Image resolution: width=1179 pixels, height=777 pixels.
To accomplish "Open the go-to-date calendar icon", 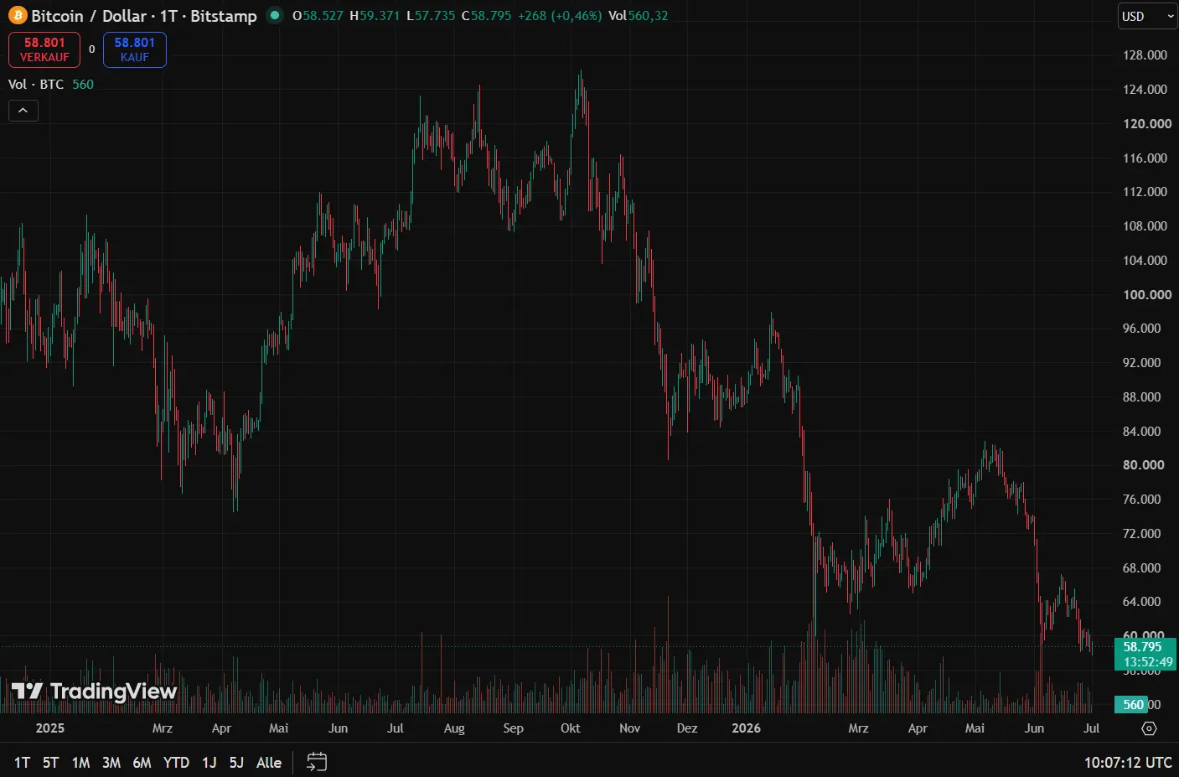I will (317, 762).
